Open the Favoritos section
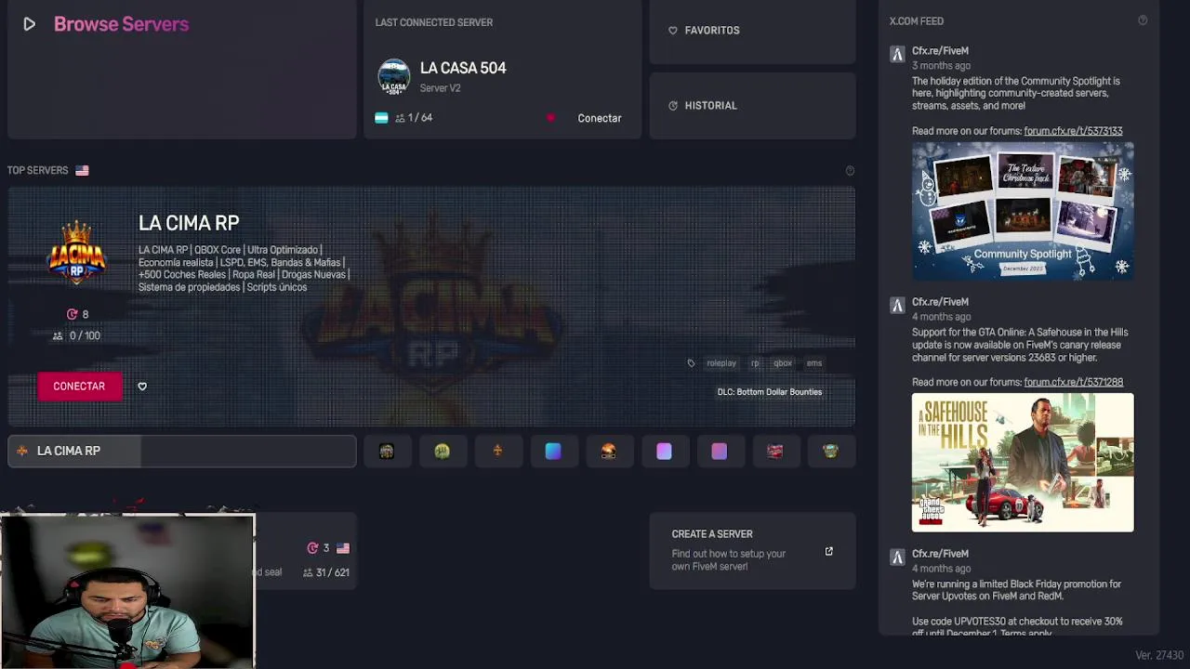The height and width of the screenshot is (669, 1190). pos(752,31)
